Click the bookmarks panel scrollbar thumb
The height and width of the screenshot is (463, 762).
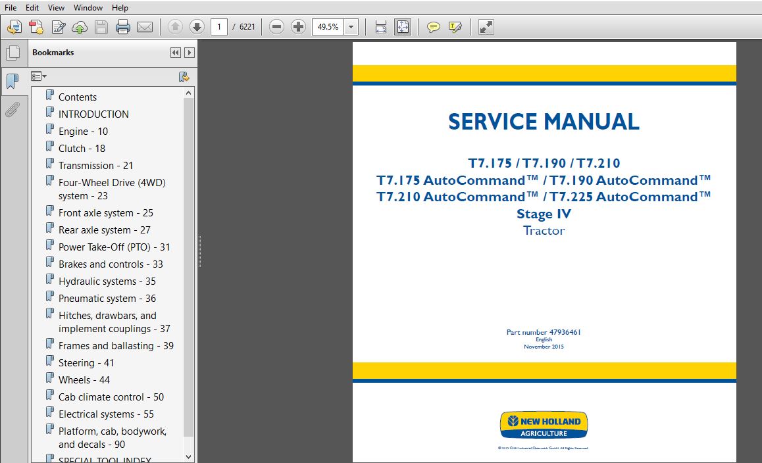coord(189,266)
